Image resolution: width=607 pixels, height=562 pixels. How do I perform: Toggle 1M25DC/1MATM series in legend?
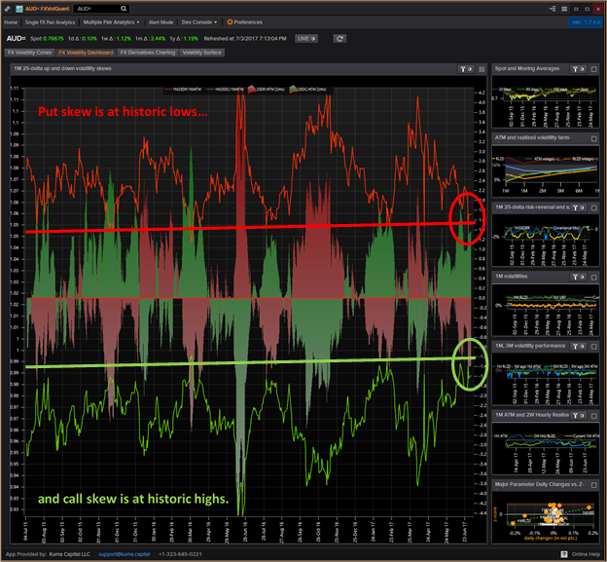[x=225, y=90]
